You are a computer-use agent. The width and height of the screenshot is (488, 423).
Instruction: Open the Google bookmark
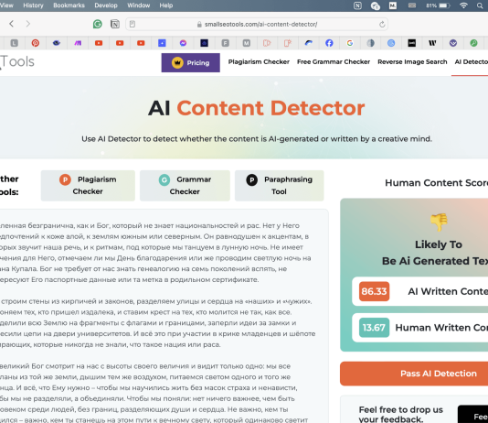(x=350, y=43)
